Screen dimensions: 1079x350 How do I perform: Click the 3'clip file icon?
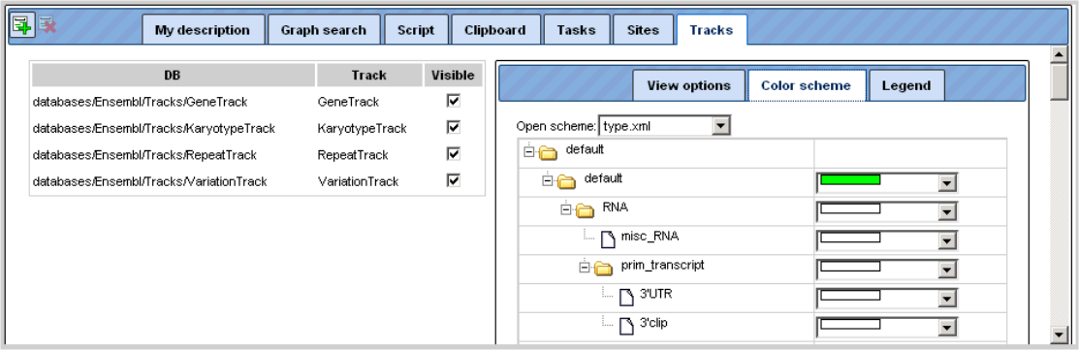[x=626, y=326]
